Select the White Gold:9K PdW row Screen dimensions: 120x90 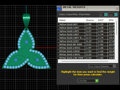[86, 44]
